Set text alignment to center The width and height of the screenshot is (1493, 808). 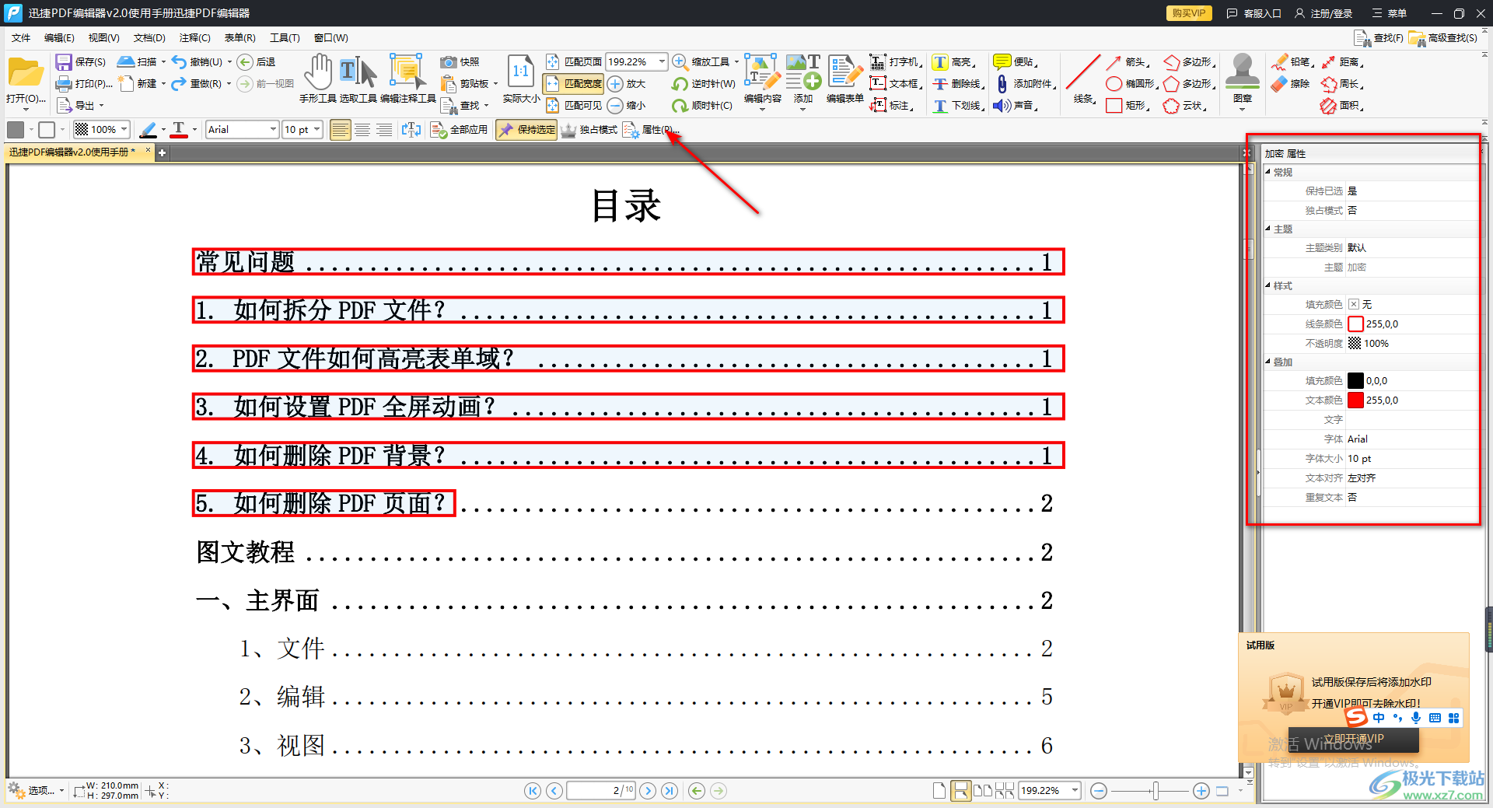click(362, 130)
